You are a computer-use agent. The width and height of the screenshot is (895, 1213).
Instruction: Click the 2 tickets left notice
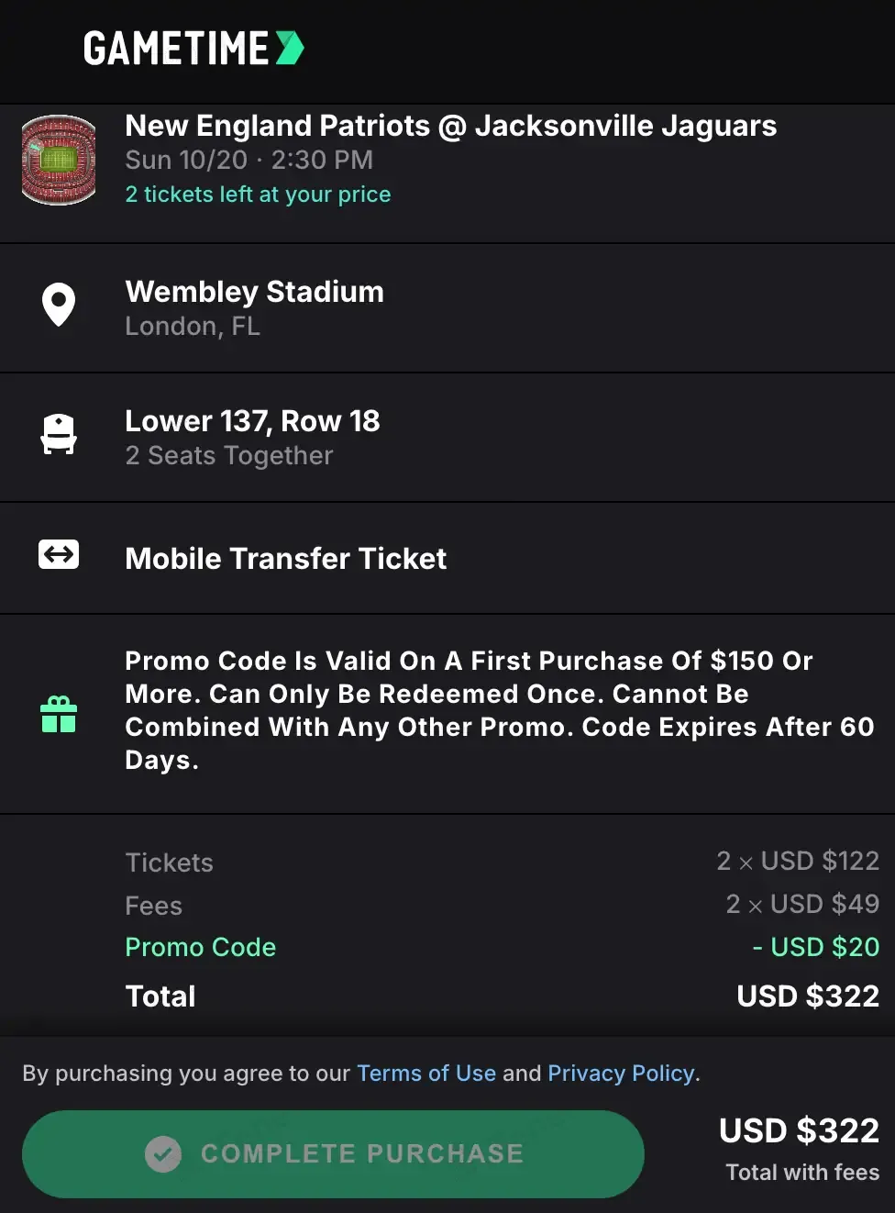pos(258,195)
